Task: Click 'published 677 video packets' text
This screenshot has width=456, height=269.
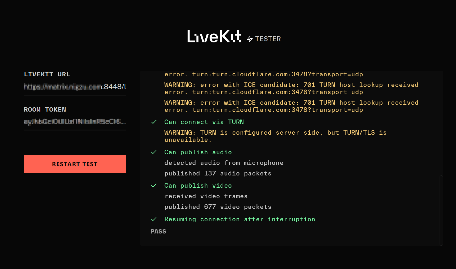Action: pos(218,207)
